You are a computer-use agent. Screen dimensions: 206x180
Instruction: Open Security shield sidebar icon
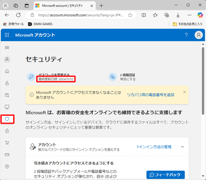pos(7,119)
